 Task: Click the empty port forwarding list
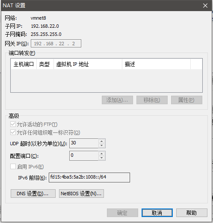click(x=106, y=81)
